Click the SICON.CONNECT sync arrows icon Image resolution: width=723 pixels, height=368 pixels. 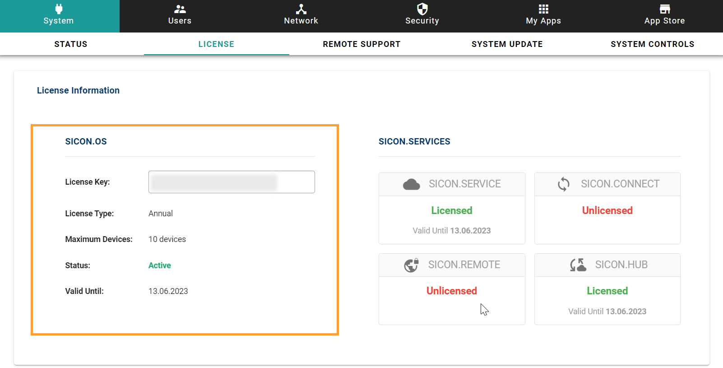tap(564, 184)
